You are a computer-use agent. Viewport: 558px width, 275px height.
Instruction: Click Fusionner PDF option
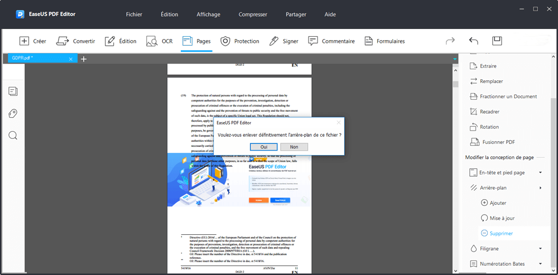coord(493,142)
